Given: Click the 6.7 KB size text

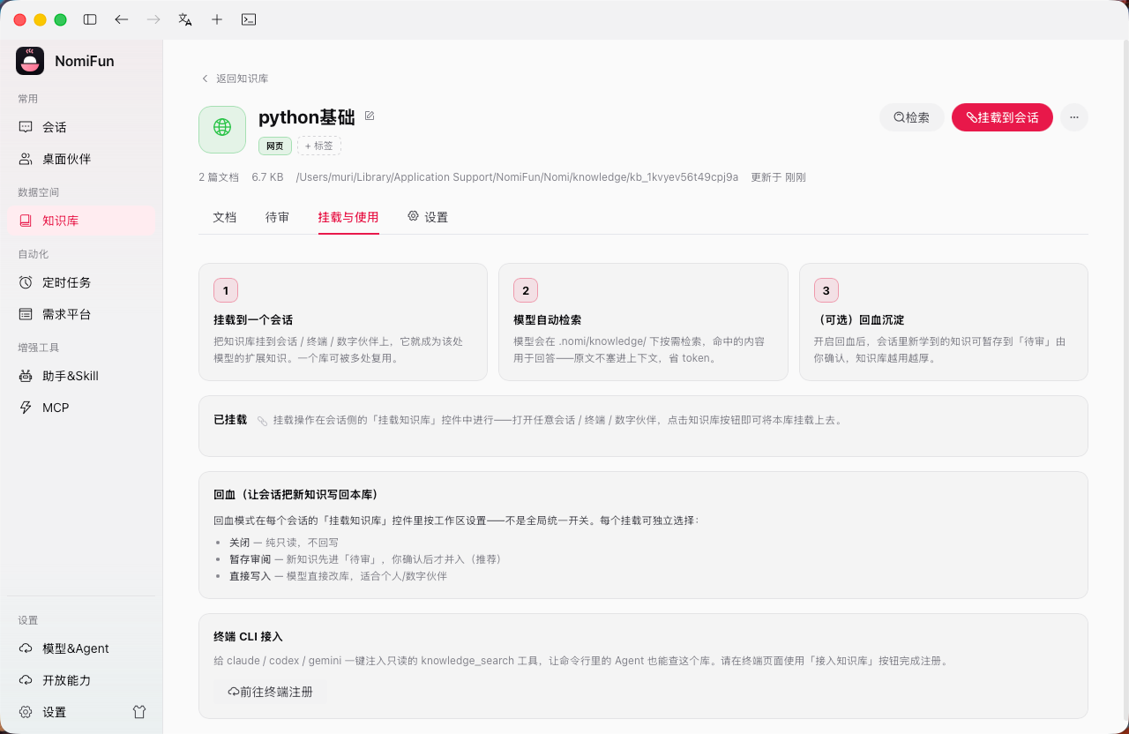Looking at the screenshot, I should pos(267,177).
